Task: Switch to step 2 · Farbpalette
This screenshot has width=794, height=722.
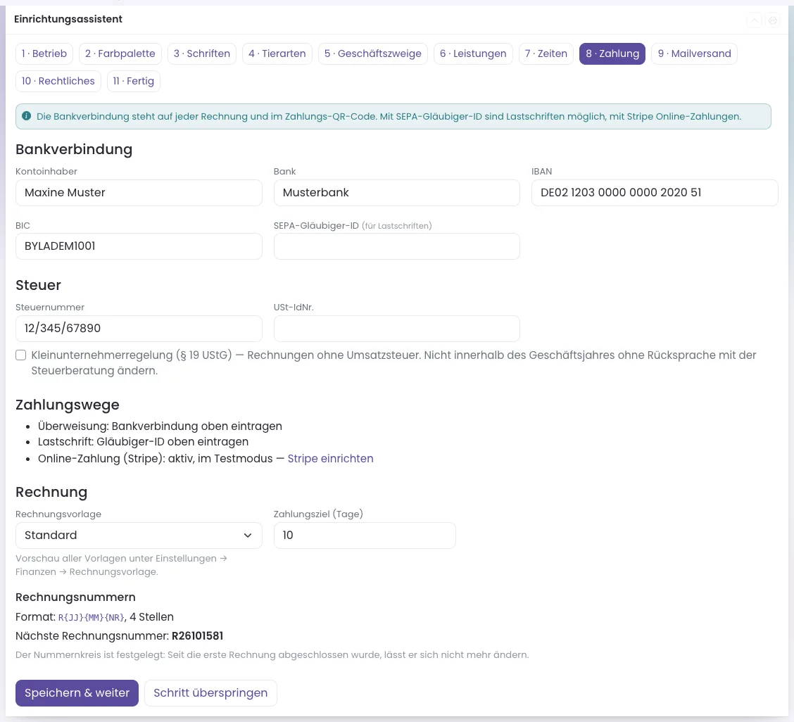Action: [120, 53]
